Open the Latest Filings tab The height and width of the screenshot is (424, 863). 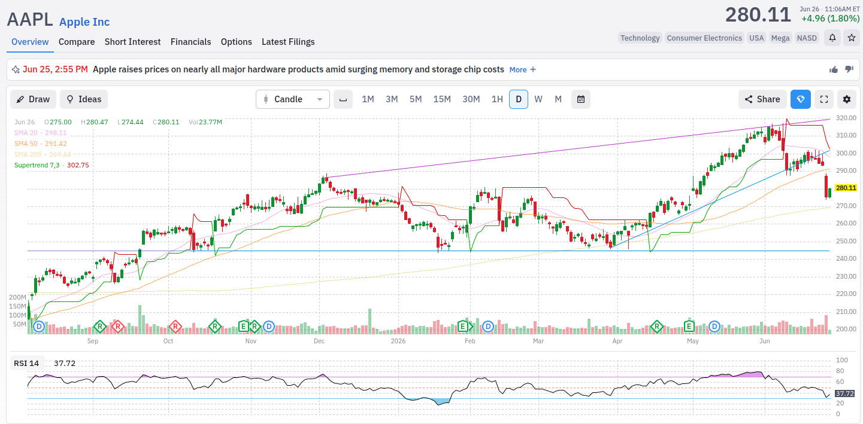tap(288, 42)
